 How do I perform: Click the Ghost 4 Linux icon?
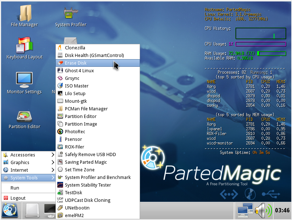click(x=60, y=71)
